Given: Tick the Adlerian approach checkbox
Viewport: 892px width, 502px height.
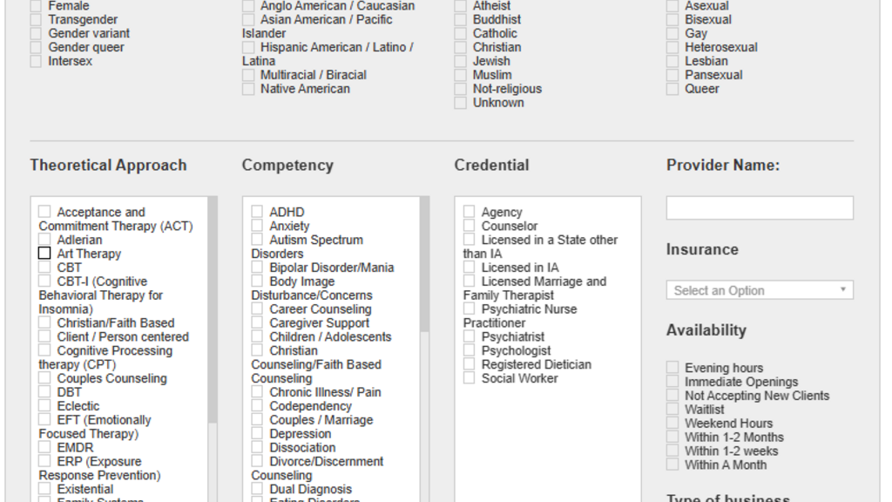Looking at the screenshot, I should click(x=44, y=239).
